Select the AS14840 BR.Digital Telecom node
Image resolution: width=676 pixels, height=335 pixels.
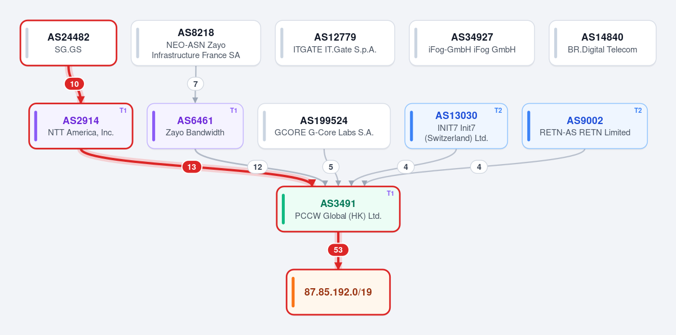pos(602,43)
